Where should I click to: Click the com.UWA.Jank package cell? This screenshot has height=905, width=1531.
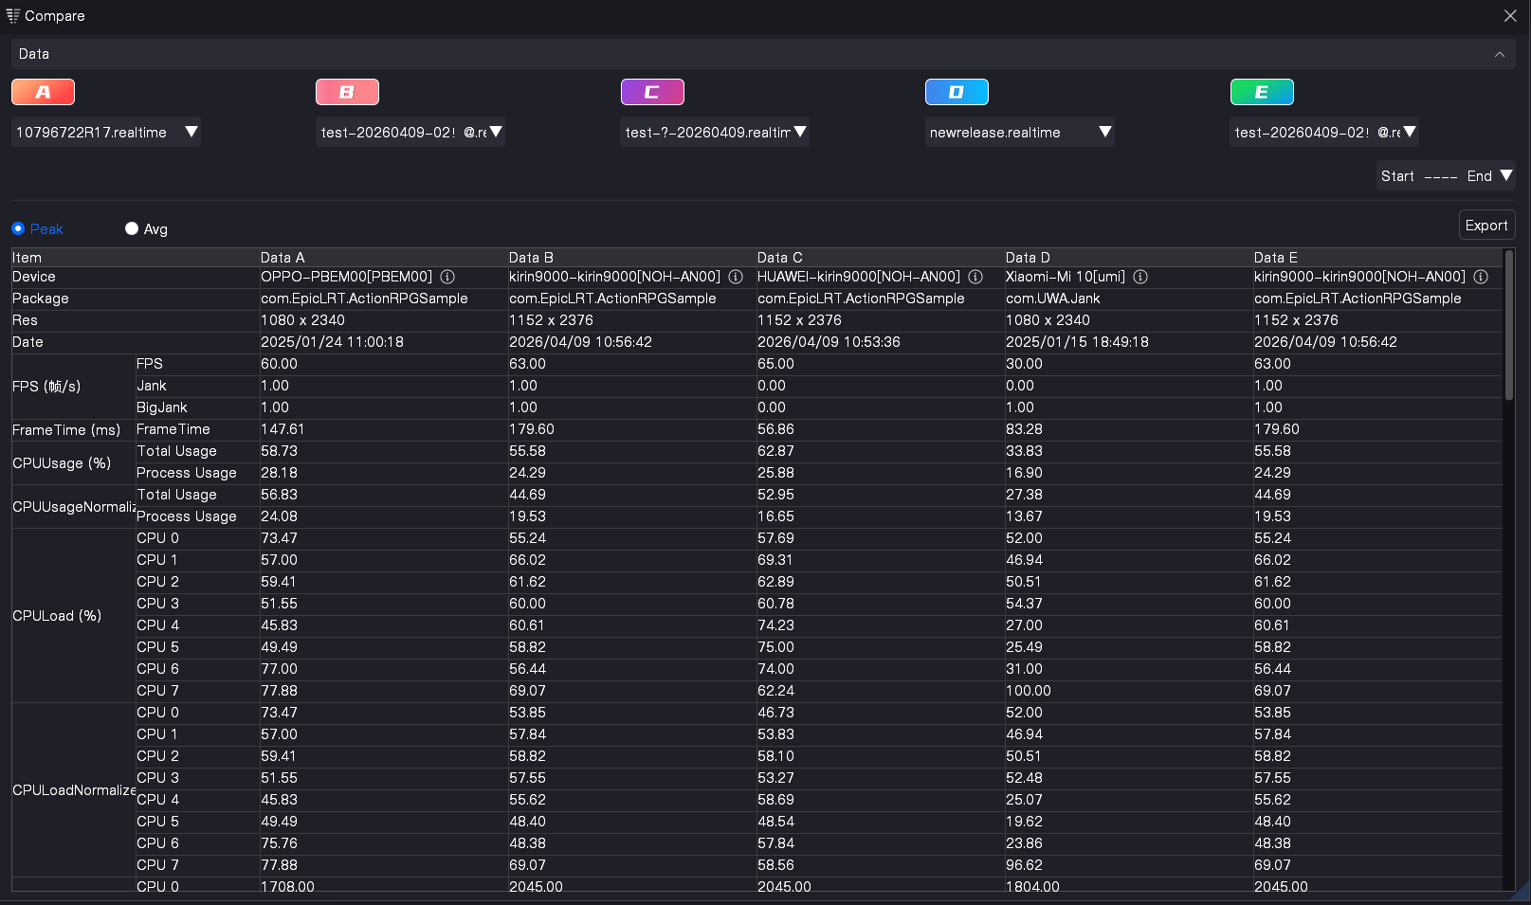click(1053, 299)
